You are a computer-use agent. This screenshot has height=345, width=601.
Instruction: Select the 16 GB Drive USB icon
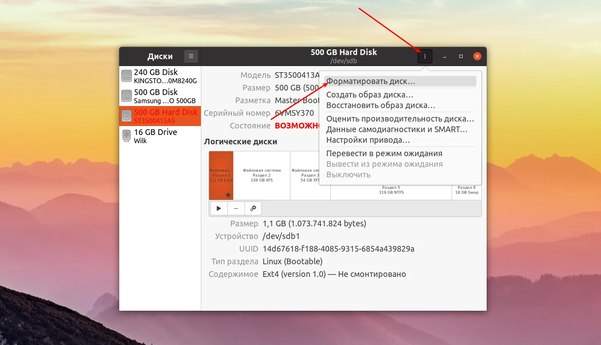(x=127, y=136)
